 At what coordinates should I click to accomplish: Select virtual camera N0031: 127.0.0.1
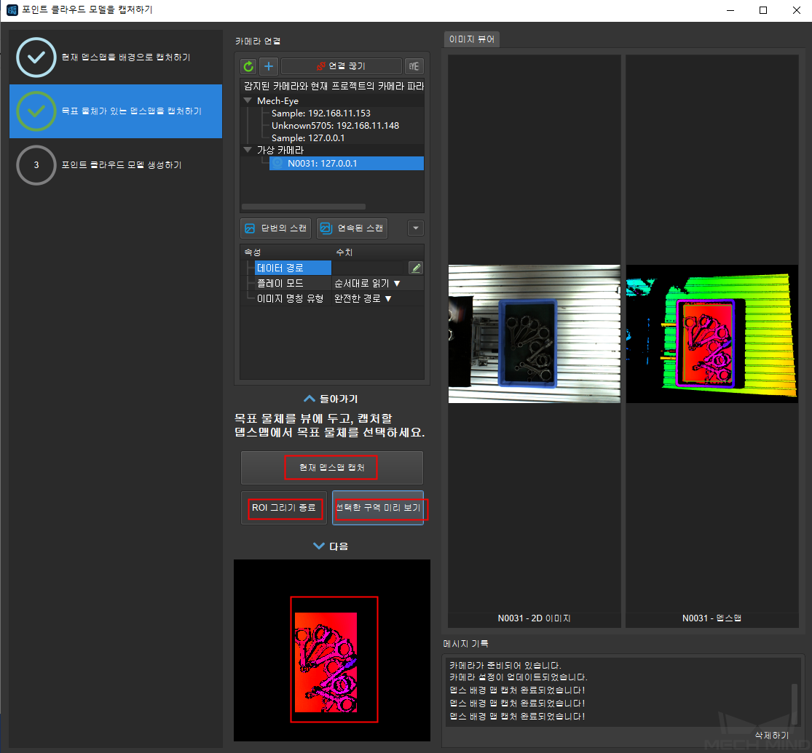point(322,164)
